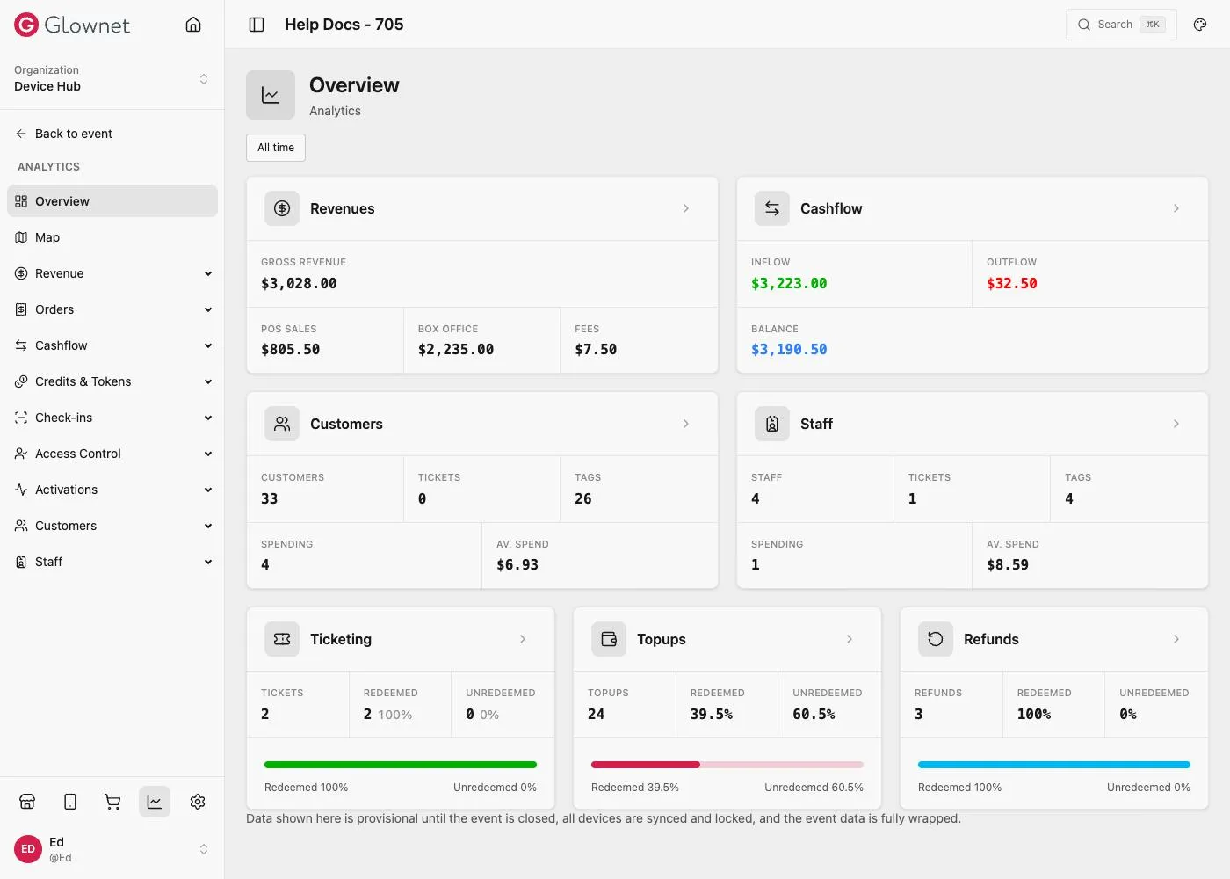Click the store icon in bottom bar
The height and width of the screenshot is (879, 1230).
pos(27,802)
